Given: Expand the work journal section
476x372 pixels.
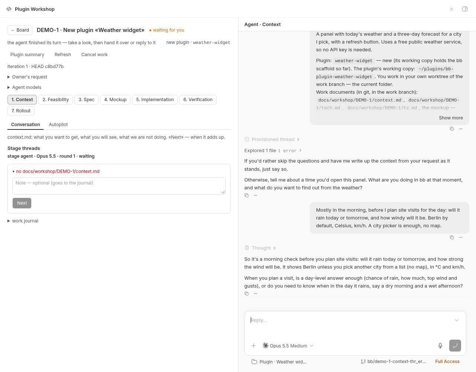Looking at the screenshot, I should pyautogui.click(x=23, y=221).
